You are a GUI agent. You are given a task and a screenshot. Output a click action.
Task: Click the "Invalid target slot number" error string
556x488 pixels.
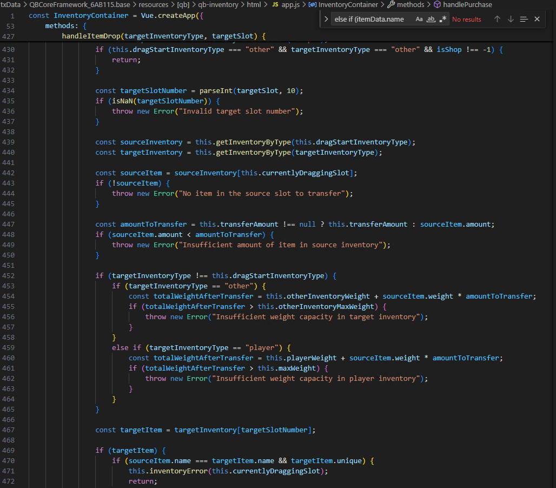click(x=237, y=111)
